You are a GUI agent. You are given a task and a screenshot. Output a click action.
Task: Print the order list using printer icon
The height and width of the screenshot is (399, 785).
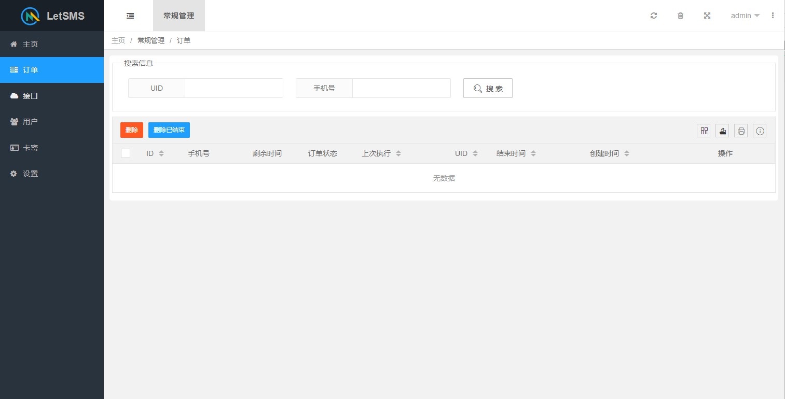[741, 131]
